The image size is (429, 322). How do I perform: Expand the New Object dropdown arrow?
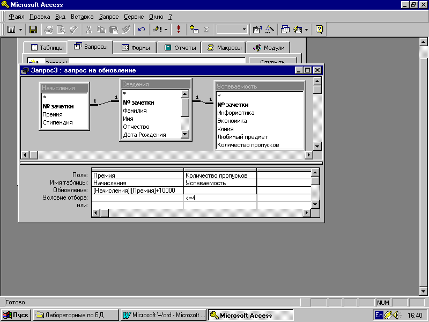306,30
